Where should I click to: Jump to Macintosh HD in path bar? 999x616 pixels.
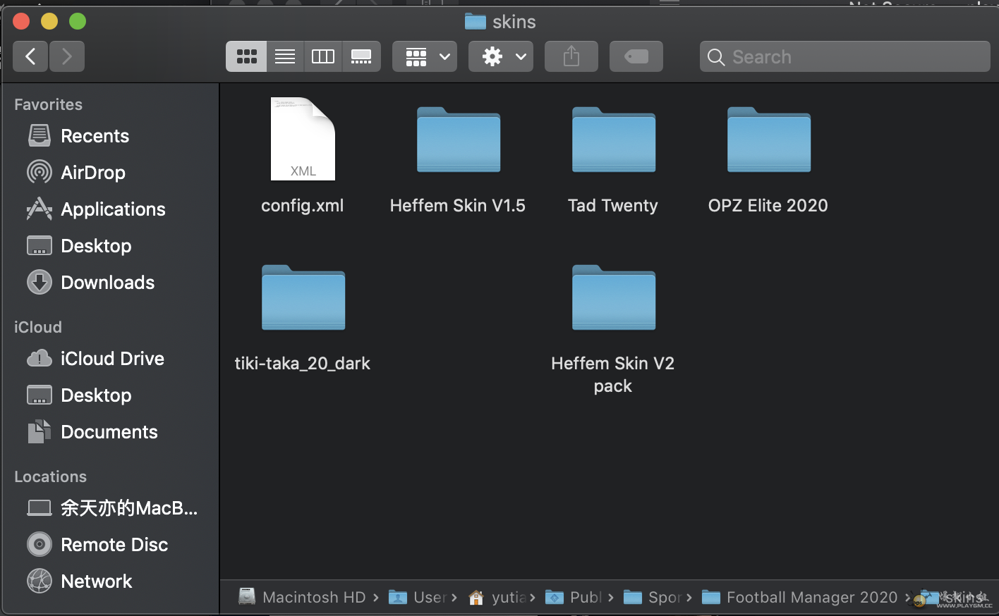click(302, 598)
